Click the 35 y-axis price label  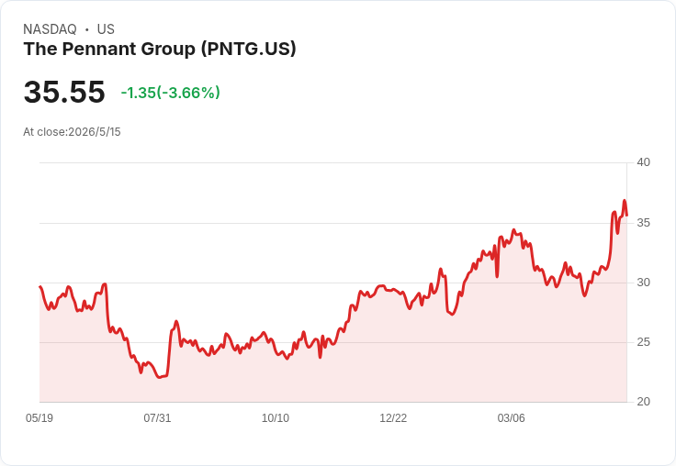(x=644, y=223)
